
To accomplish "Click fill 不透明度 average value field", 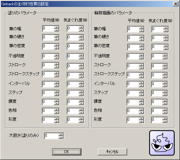I will tap(48, 56).
